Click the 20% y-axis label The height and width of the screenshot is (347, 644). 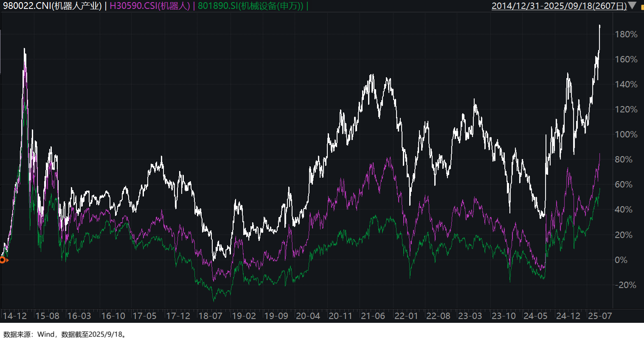[x=624, y=235]
